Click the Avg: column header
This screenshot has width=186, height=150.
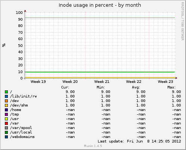click(x=136, y=87)
